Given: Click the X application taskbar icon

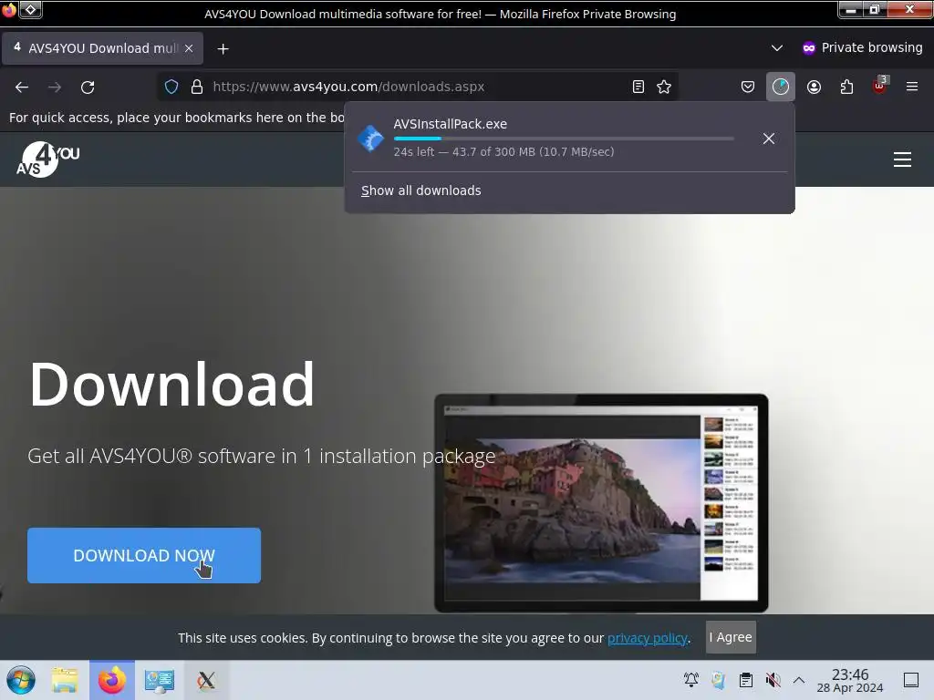Looking at the screenshot, I should coord(206,680).
